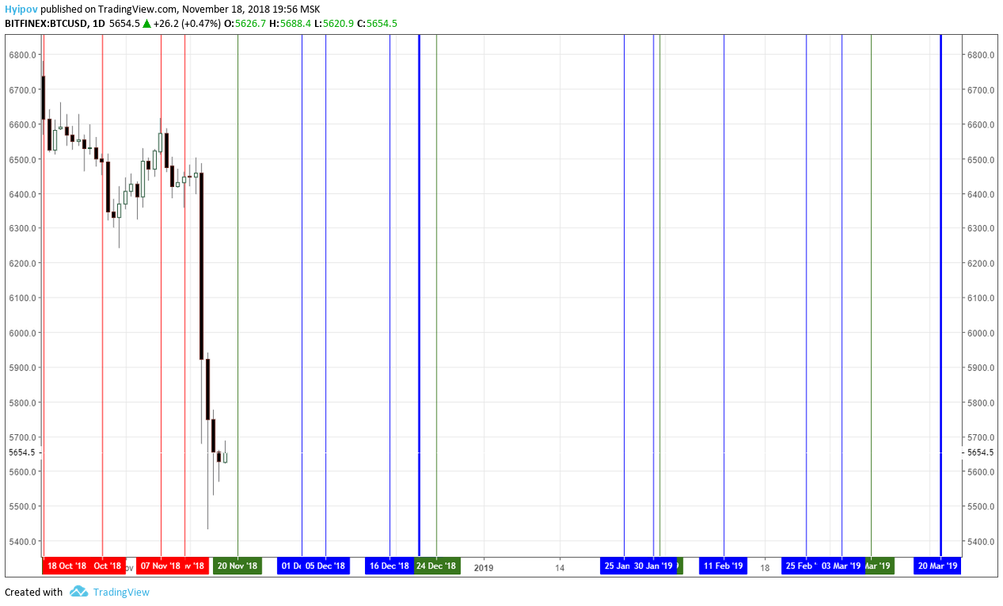
Task: Click the green up-arrow price change icon
Action: (x=147, y=24)
